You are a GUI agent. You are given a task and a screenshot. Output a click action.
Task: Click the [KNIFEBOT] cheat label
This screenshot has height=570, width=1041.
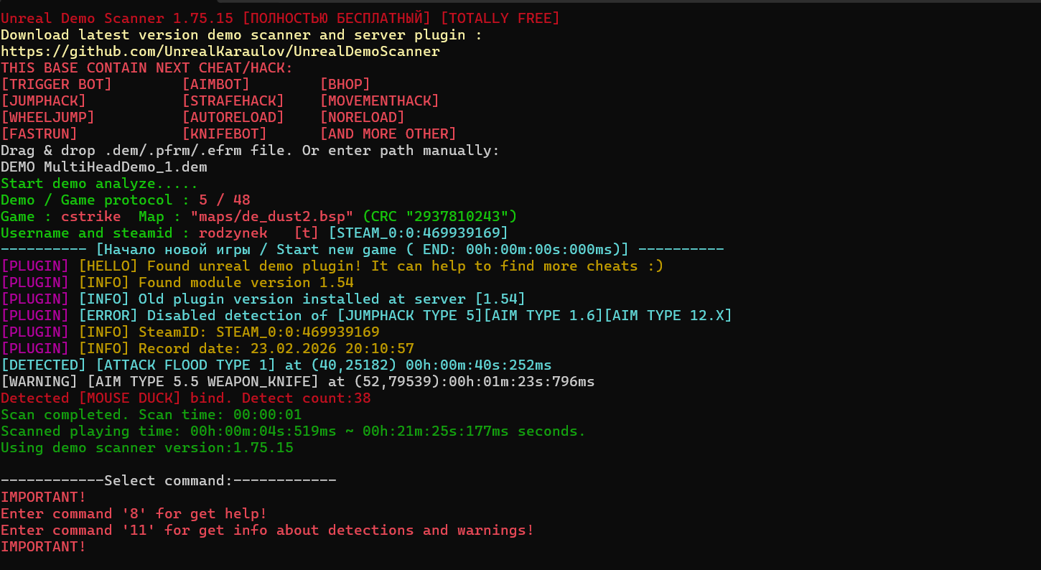[224, 134]
